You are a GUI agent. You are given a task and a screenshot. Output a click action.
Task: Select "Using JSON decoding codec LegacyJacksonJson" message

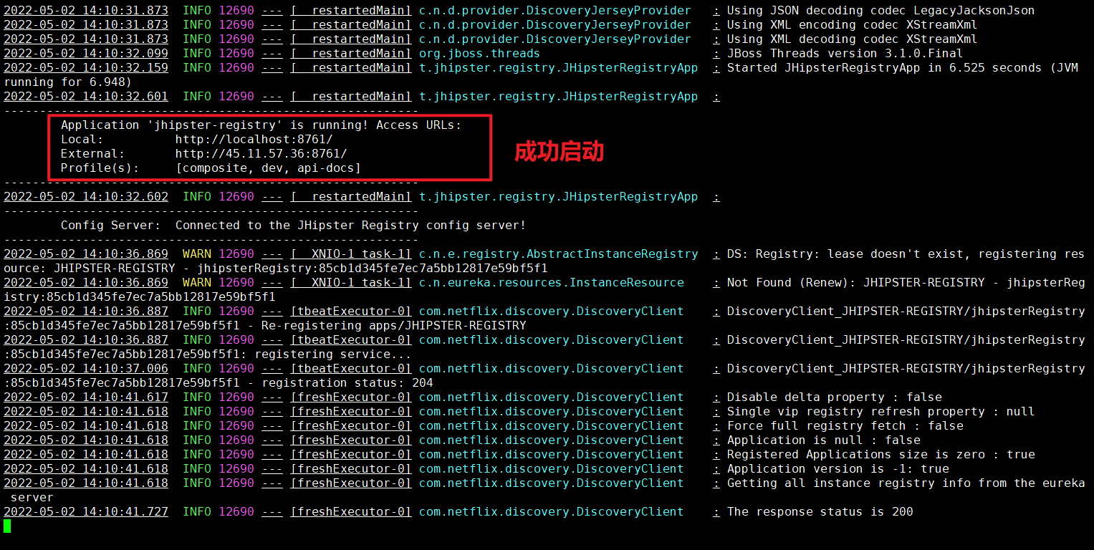[881, 10]
